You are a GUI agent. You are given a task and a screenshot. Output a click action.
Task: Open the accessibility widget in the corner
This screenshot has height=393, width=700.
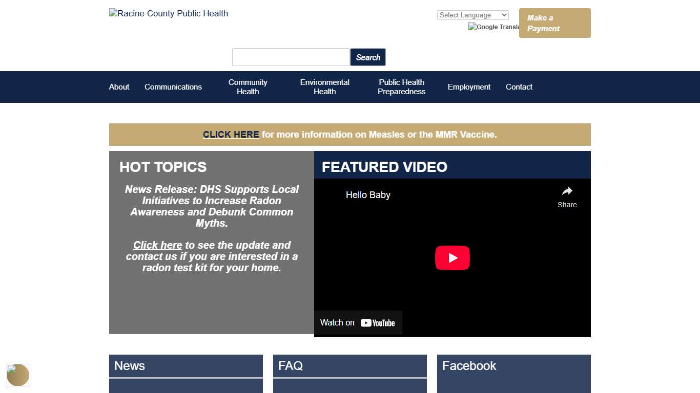pyautogui.click(x=18, y=375)
